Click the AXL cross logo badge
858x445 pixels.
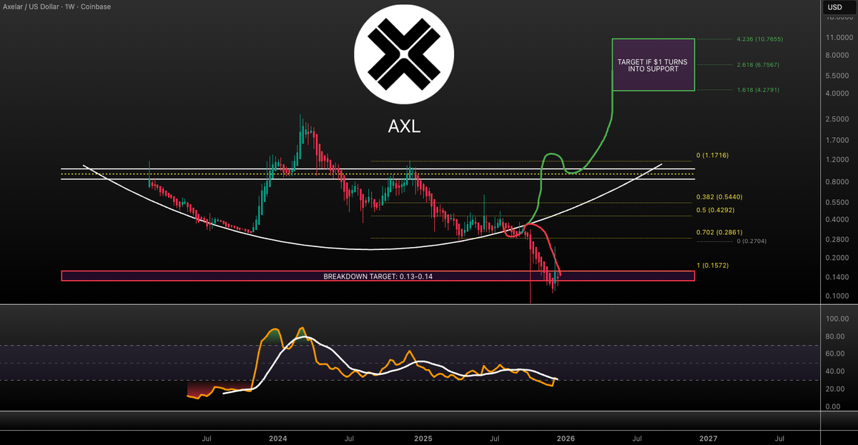(x=404, y=55)
